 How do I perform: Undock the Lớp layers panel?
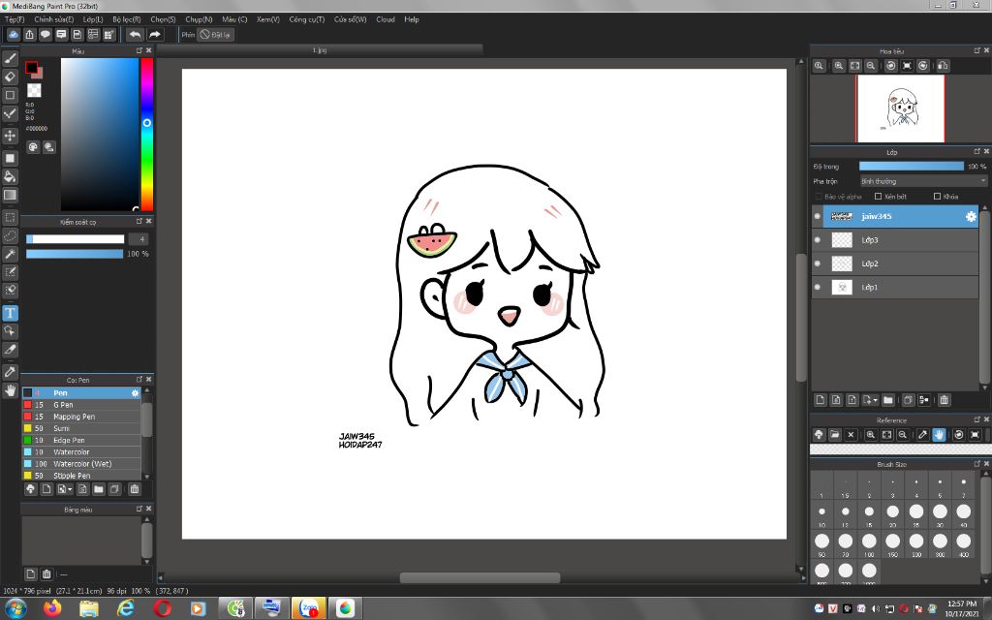[x=976, y=152]
